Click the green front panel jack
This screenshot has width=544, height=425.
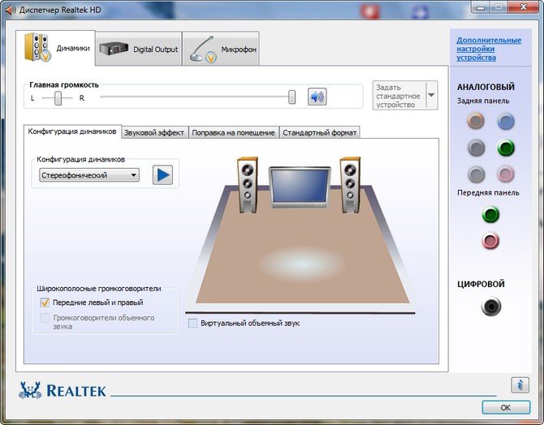(490, 214)
